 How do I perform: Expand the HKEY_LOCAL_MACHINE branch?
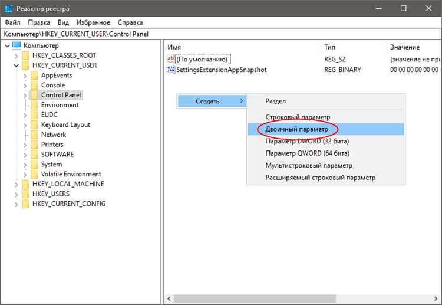pos(16,184)
